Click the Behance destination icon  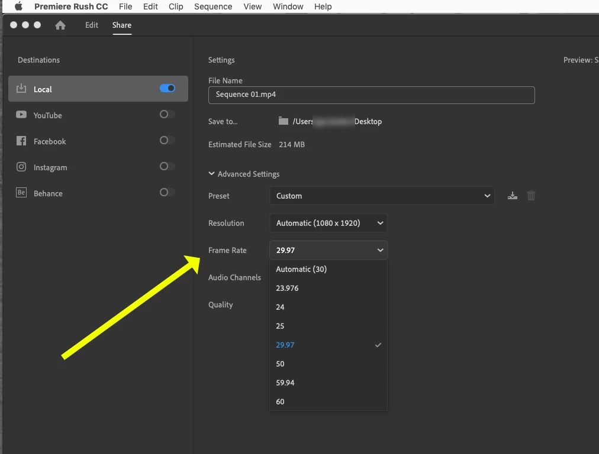click(21, 192)
